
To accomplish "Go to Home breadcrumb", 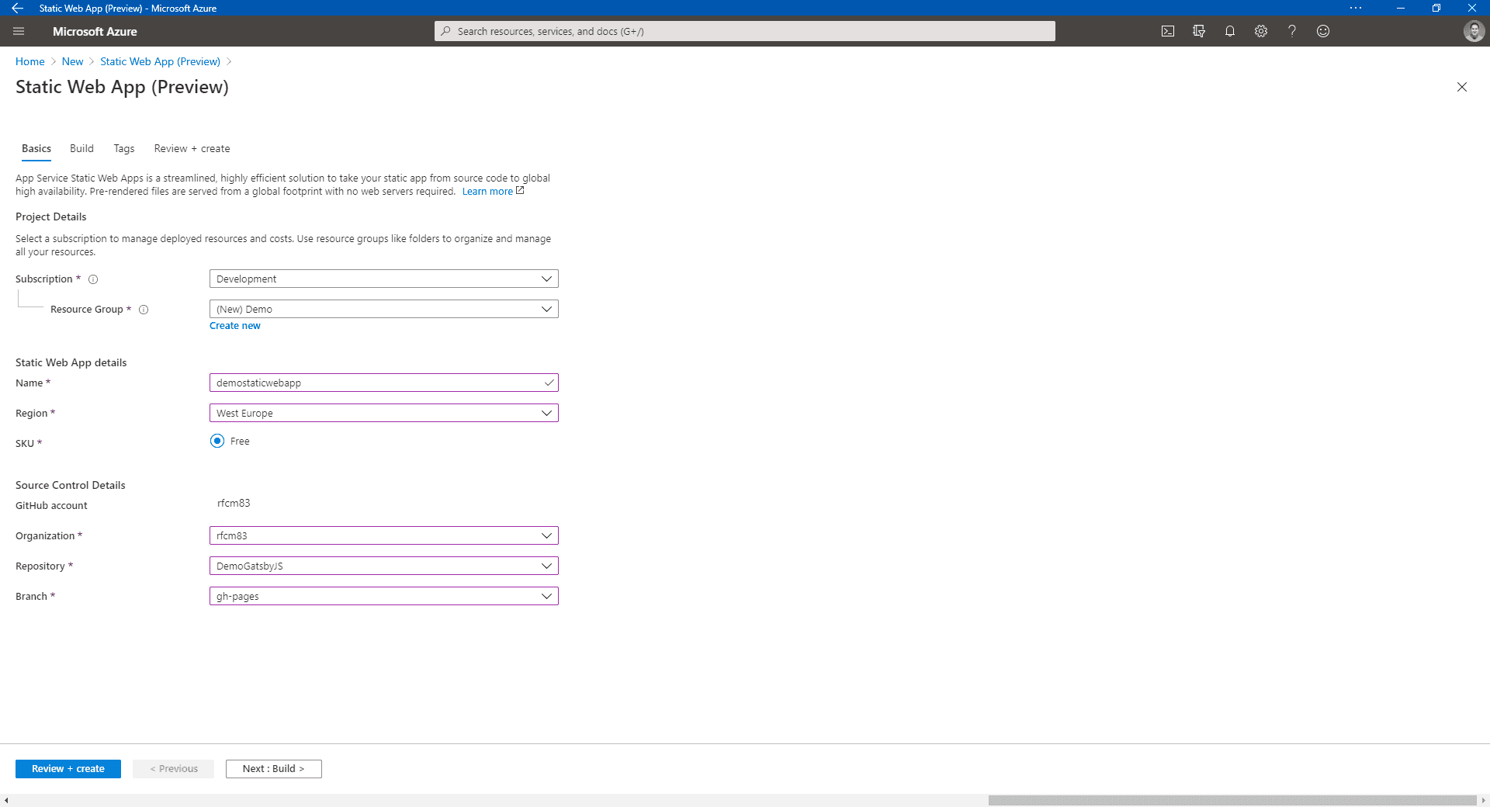I will point(30,61).
